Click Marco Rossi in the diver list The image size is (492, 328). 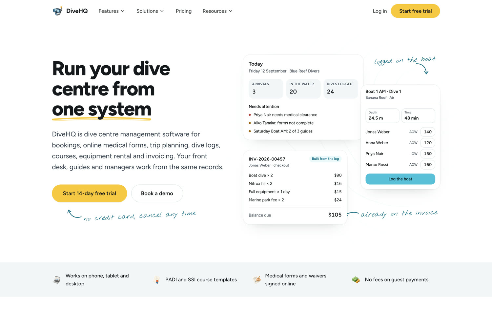pos(377,165)
